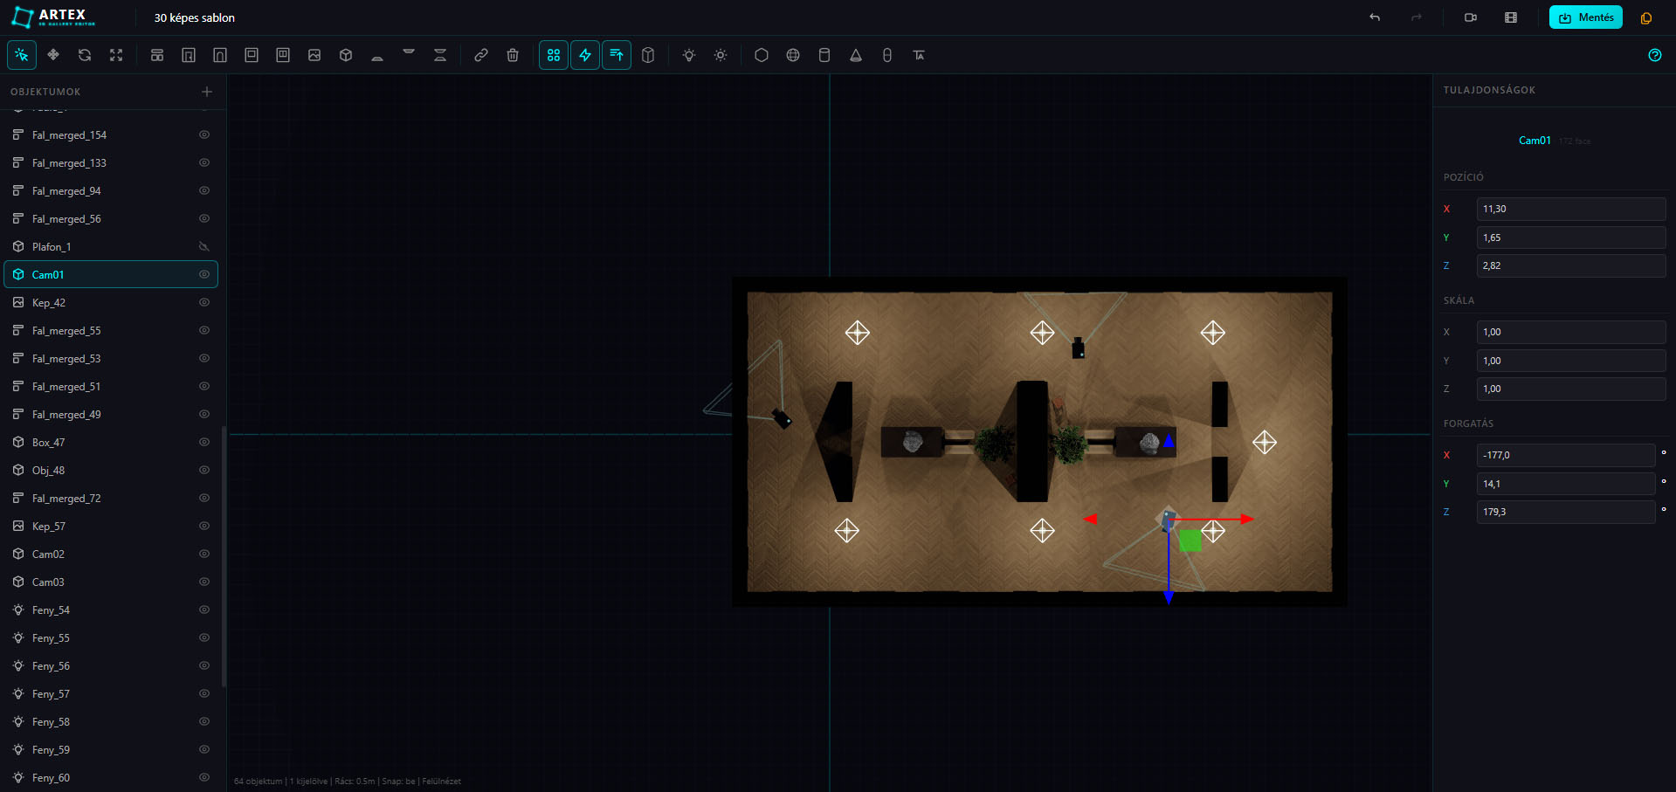The height and width of the screenshot is (792, 1676).
Task: Click the link chain icon
Action: pos(481,55)
